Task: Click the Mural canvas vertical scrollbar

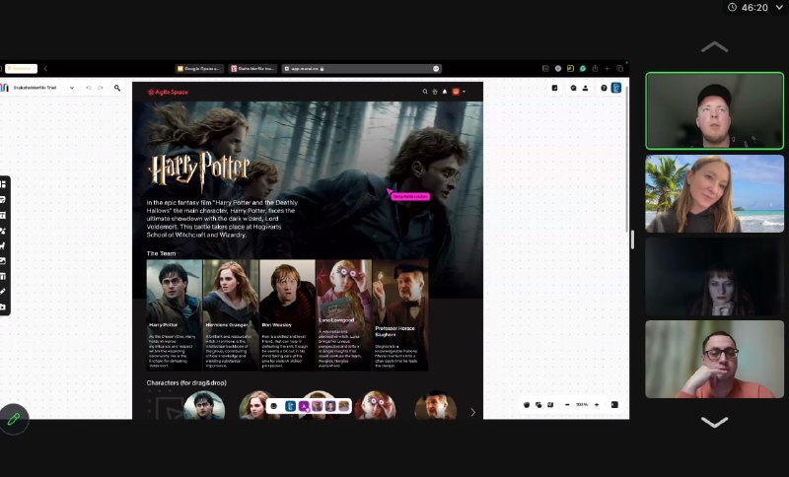Action: coord(626,161)
